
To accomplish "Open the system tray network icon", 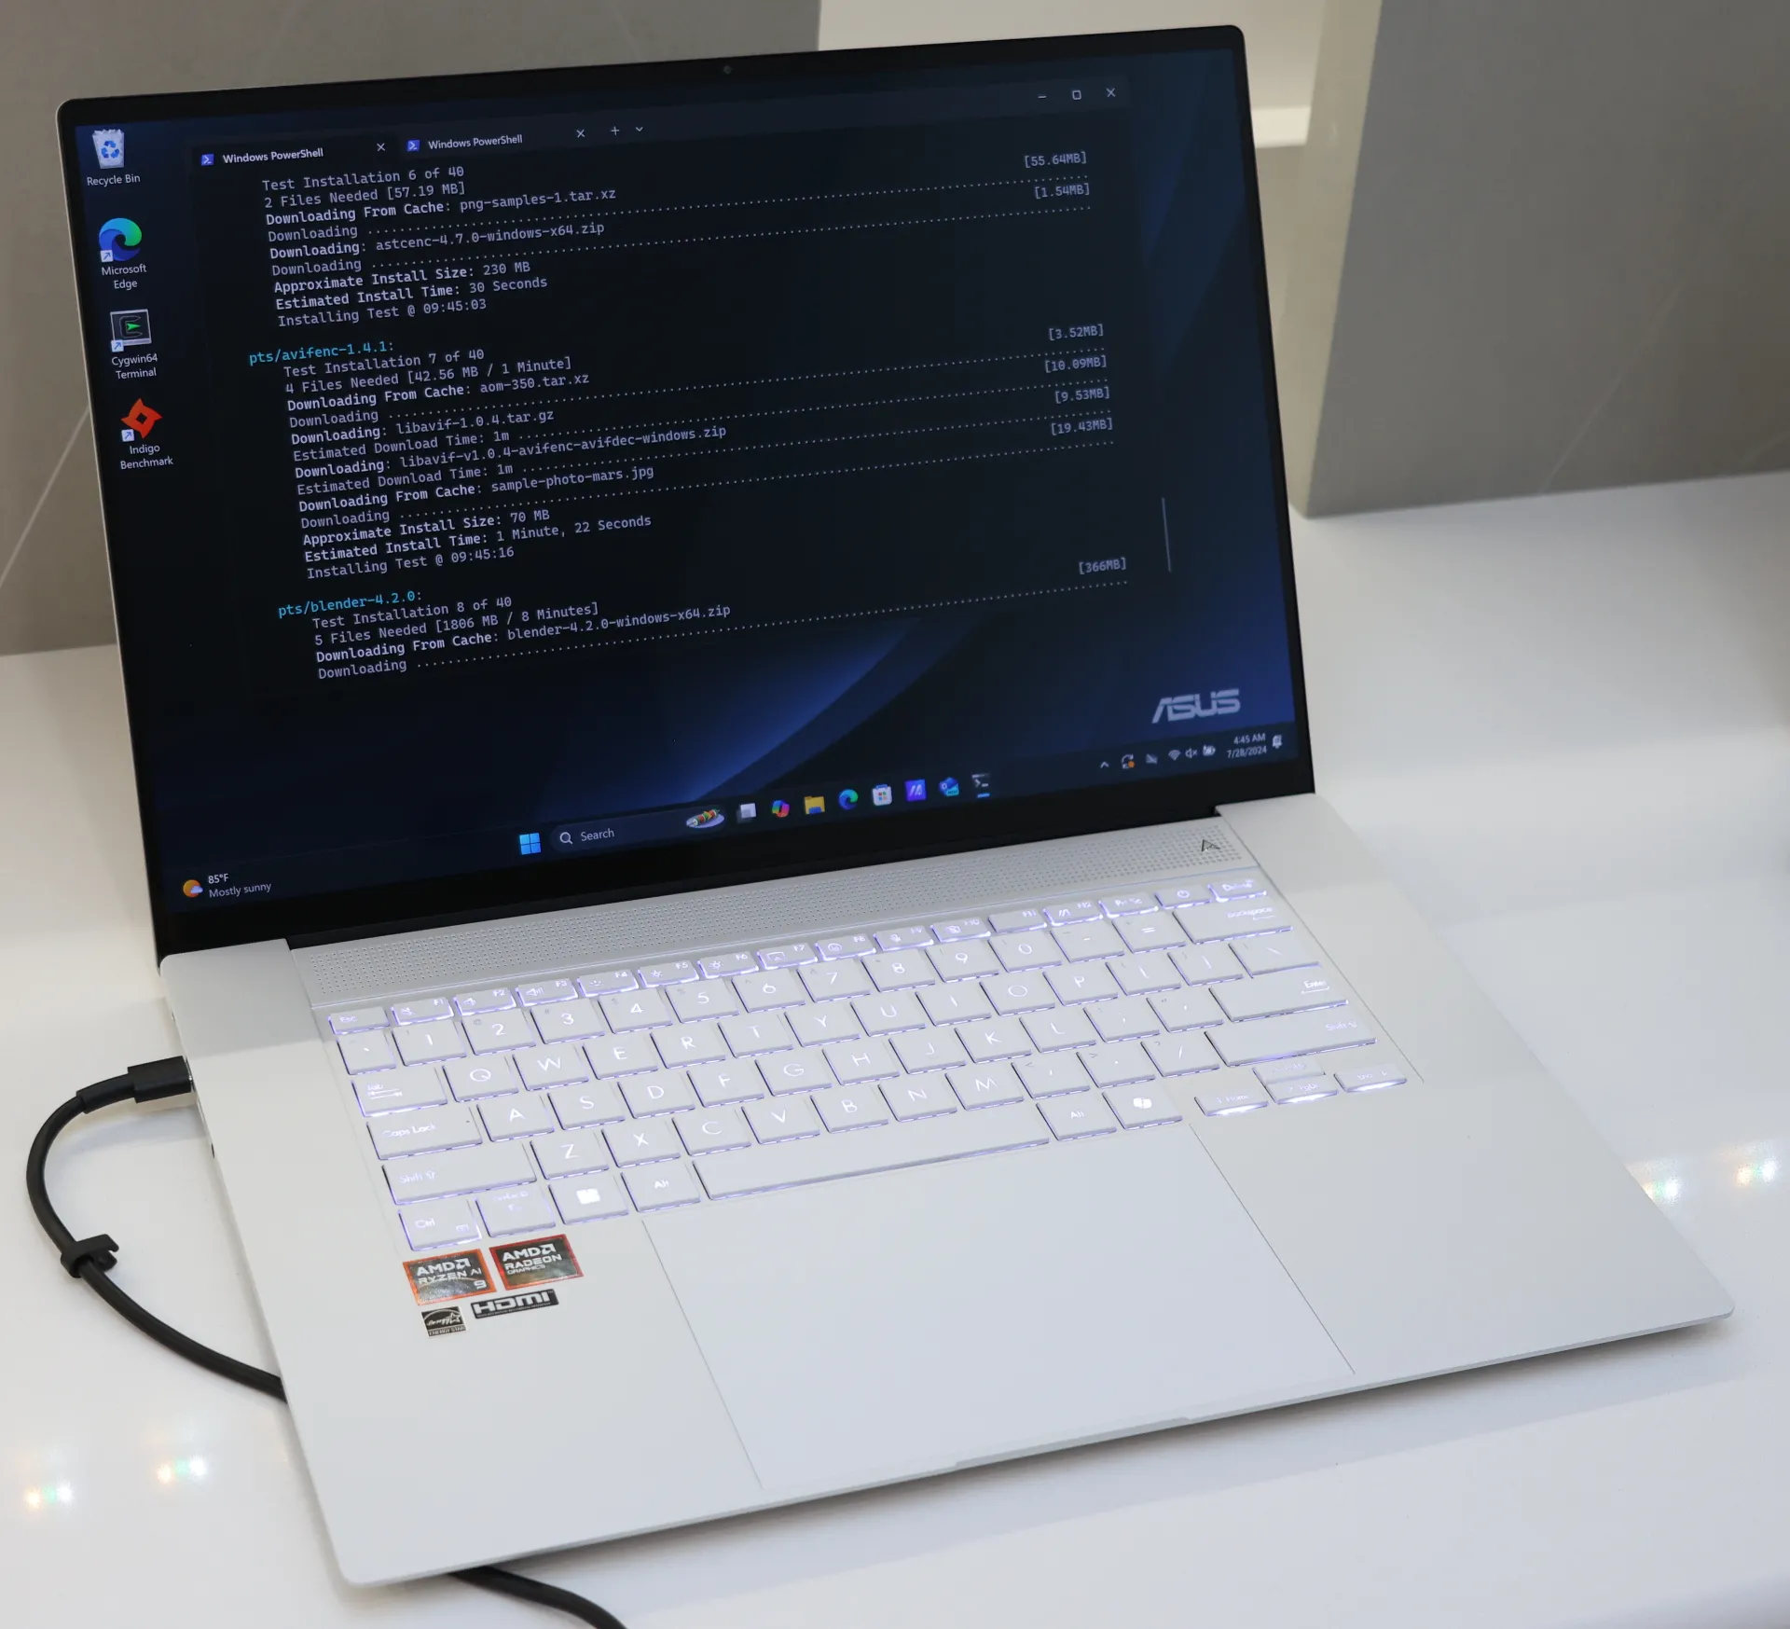I will [x=1178, y=754].
